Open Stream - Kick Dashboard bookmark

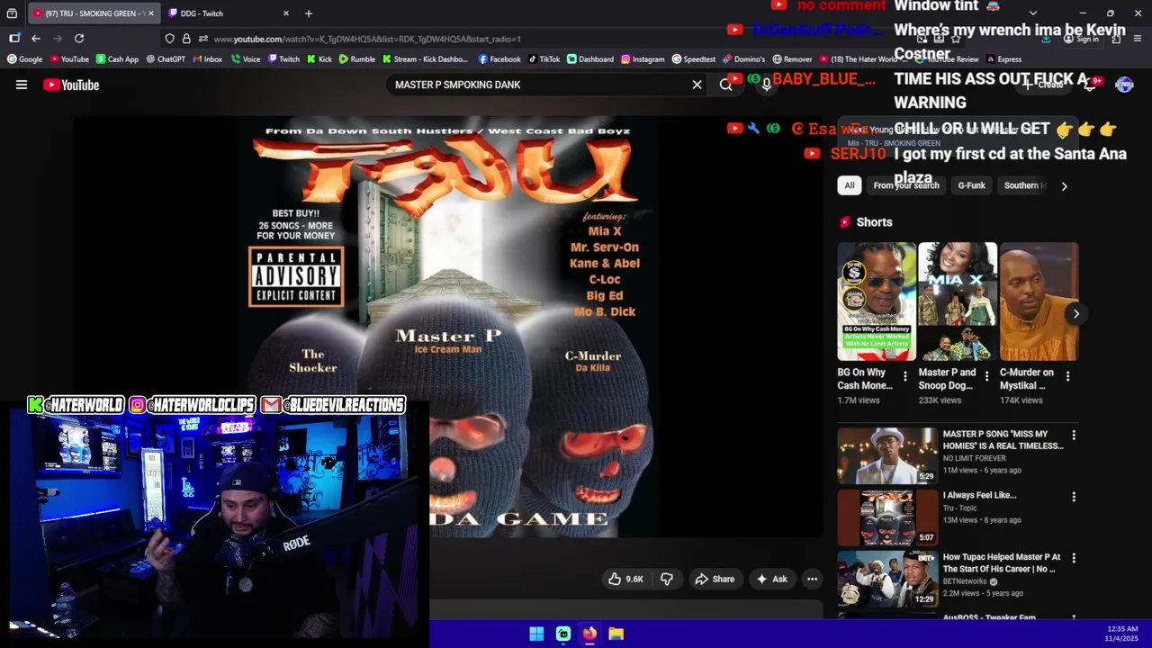click(426, 59)
